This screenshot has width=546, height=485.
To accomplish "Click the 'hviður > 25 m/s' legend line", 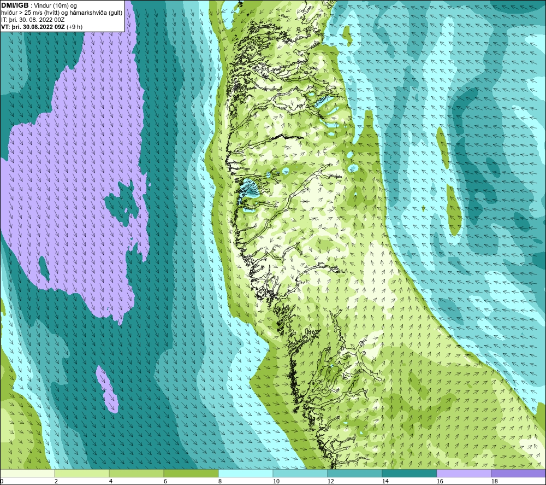I will tap(62, 13).
